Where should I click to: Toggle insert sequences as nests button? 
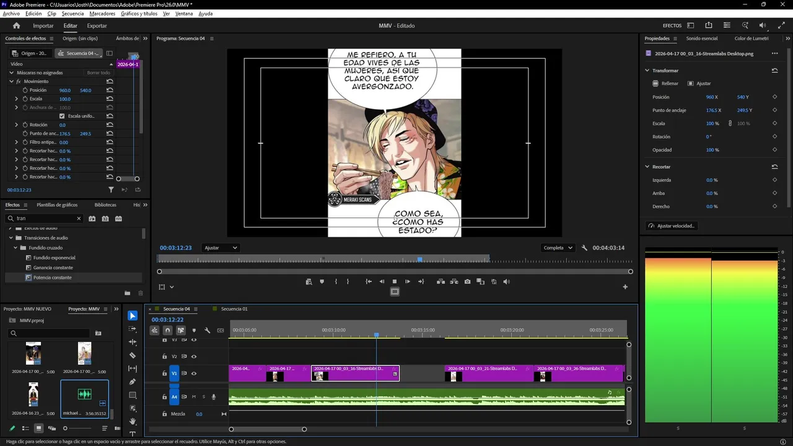[154, 331]
